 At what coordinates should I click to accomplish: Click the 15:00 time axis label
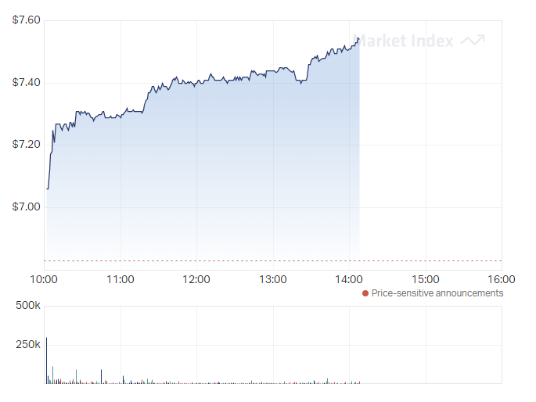[426, 279]
